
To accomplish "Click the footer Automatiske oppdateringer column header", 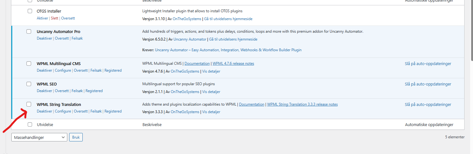I will pos(429,124).
